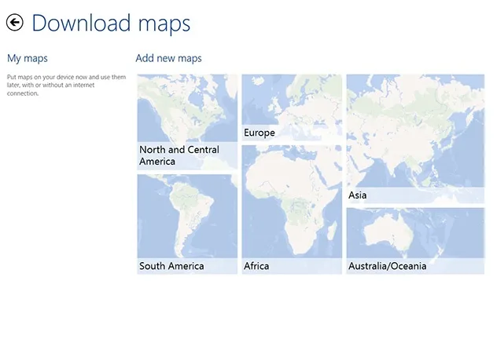Select the Europe map tile
This screenshot has width=497, height=339.
coord(292,108)
